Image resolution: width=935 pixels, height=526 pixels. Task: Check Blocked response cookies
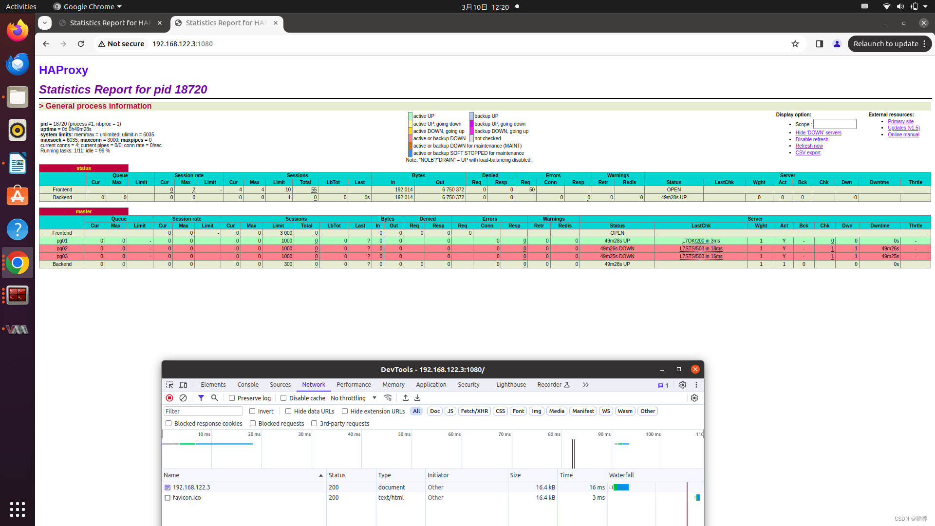coord(168,423)
